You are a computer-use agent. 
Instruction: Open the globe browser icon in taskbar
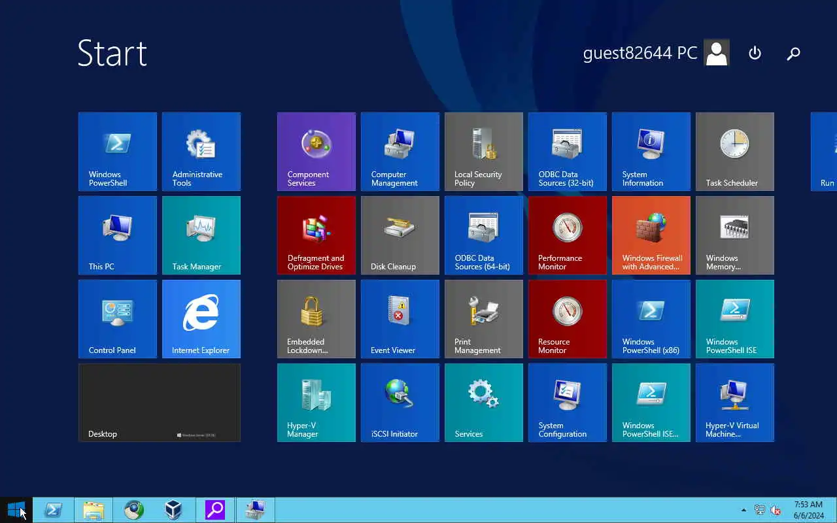pyautogui.click(x=134, y=510)
